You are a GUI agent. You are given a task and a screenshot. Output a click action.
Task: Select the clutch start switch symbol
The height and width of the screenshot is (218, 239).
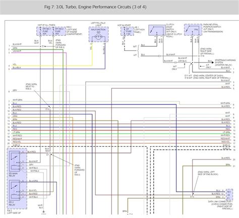click(157, 30)
